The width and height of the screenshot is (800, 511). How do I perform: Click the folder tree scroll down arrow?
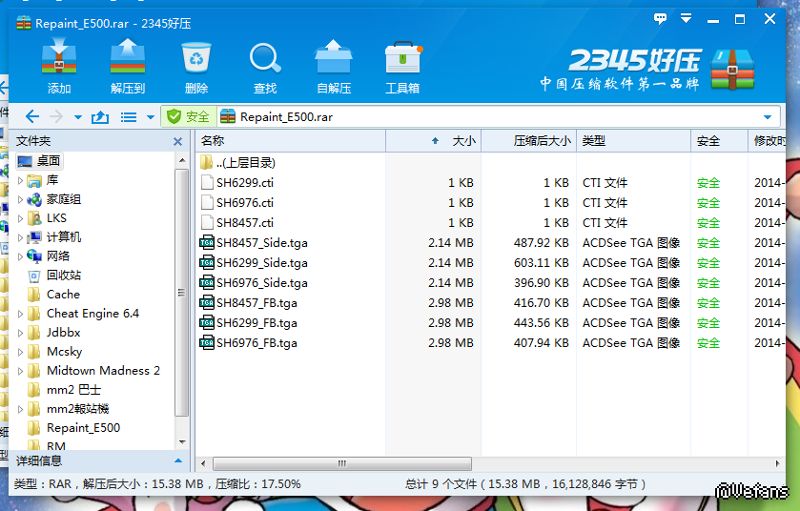point(182,442)
